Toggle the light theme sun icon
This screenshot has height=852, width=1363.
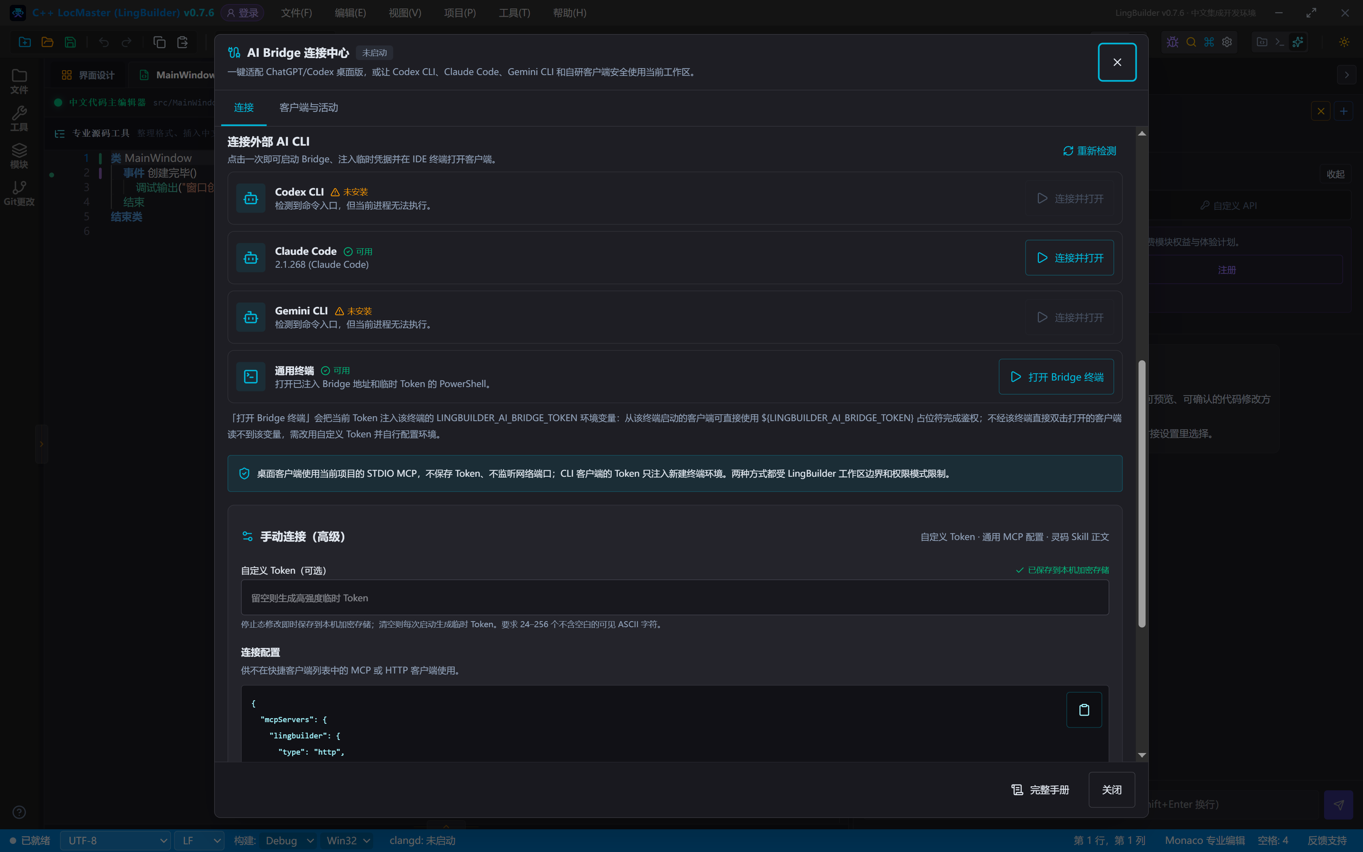1344,42
